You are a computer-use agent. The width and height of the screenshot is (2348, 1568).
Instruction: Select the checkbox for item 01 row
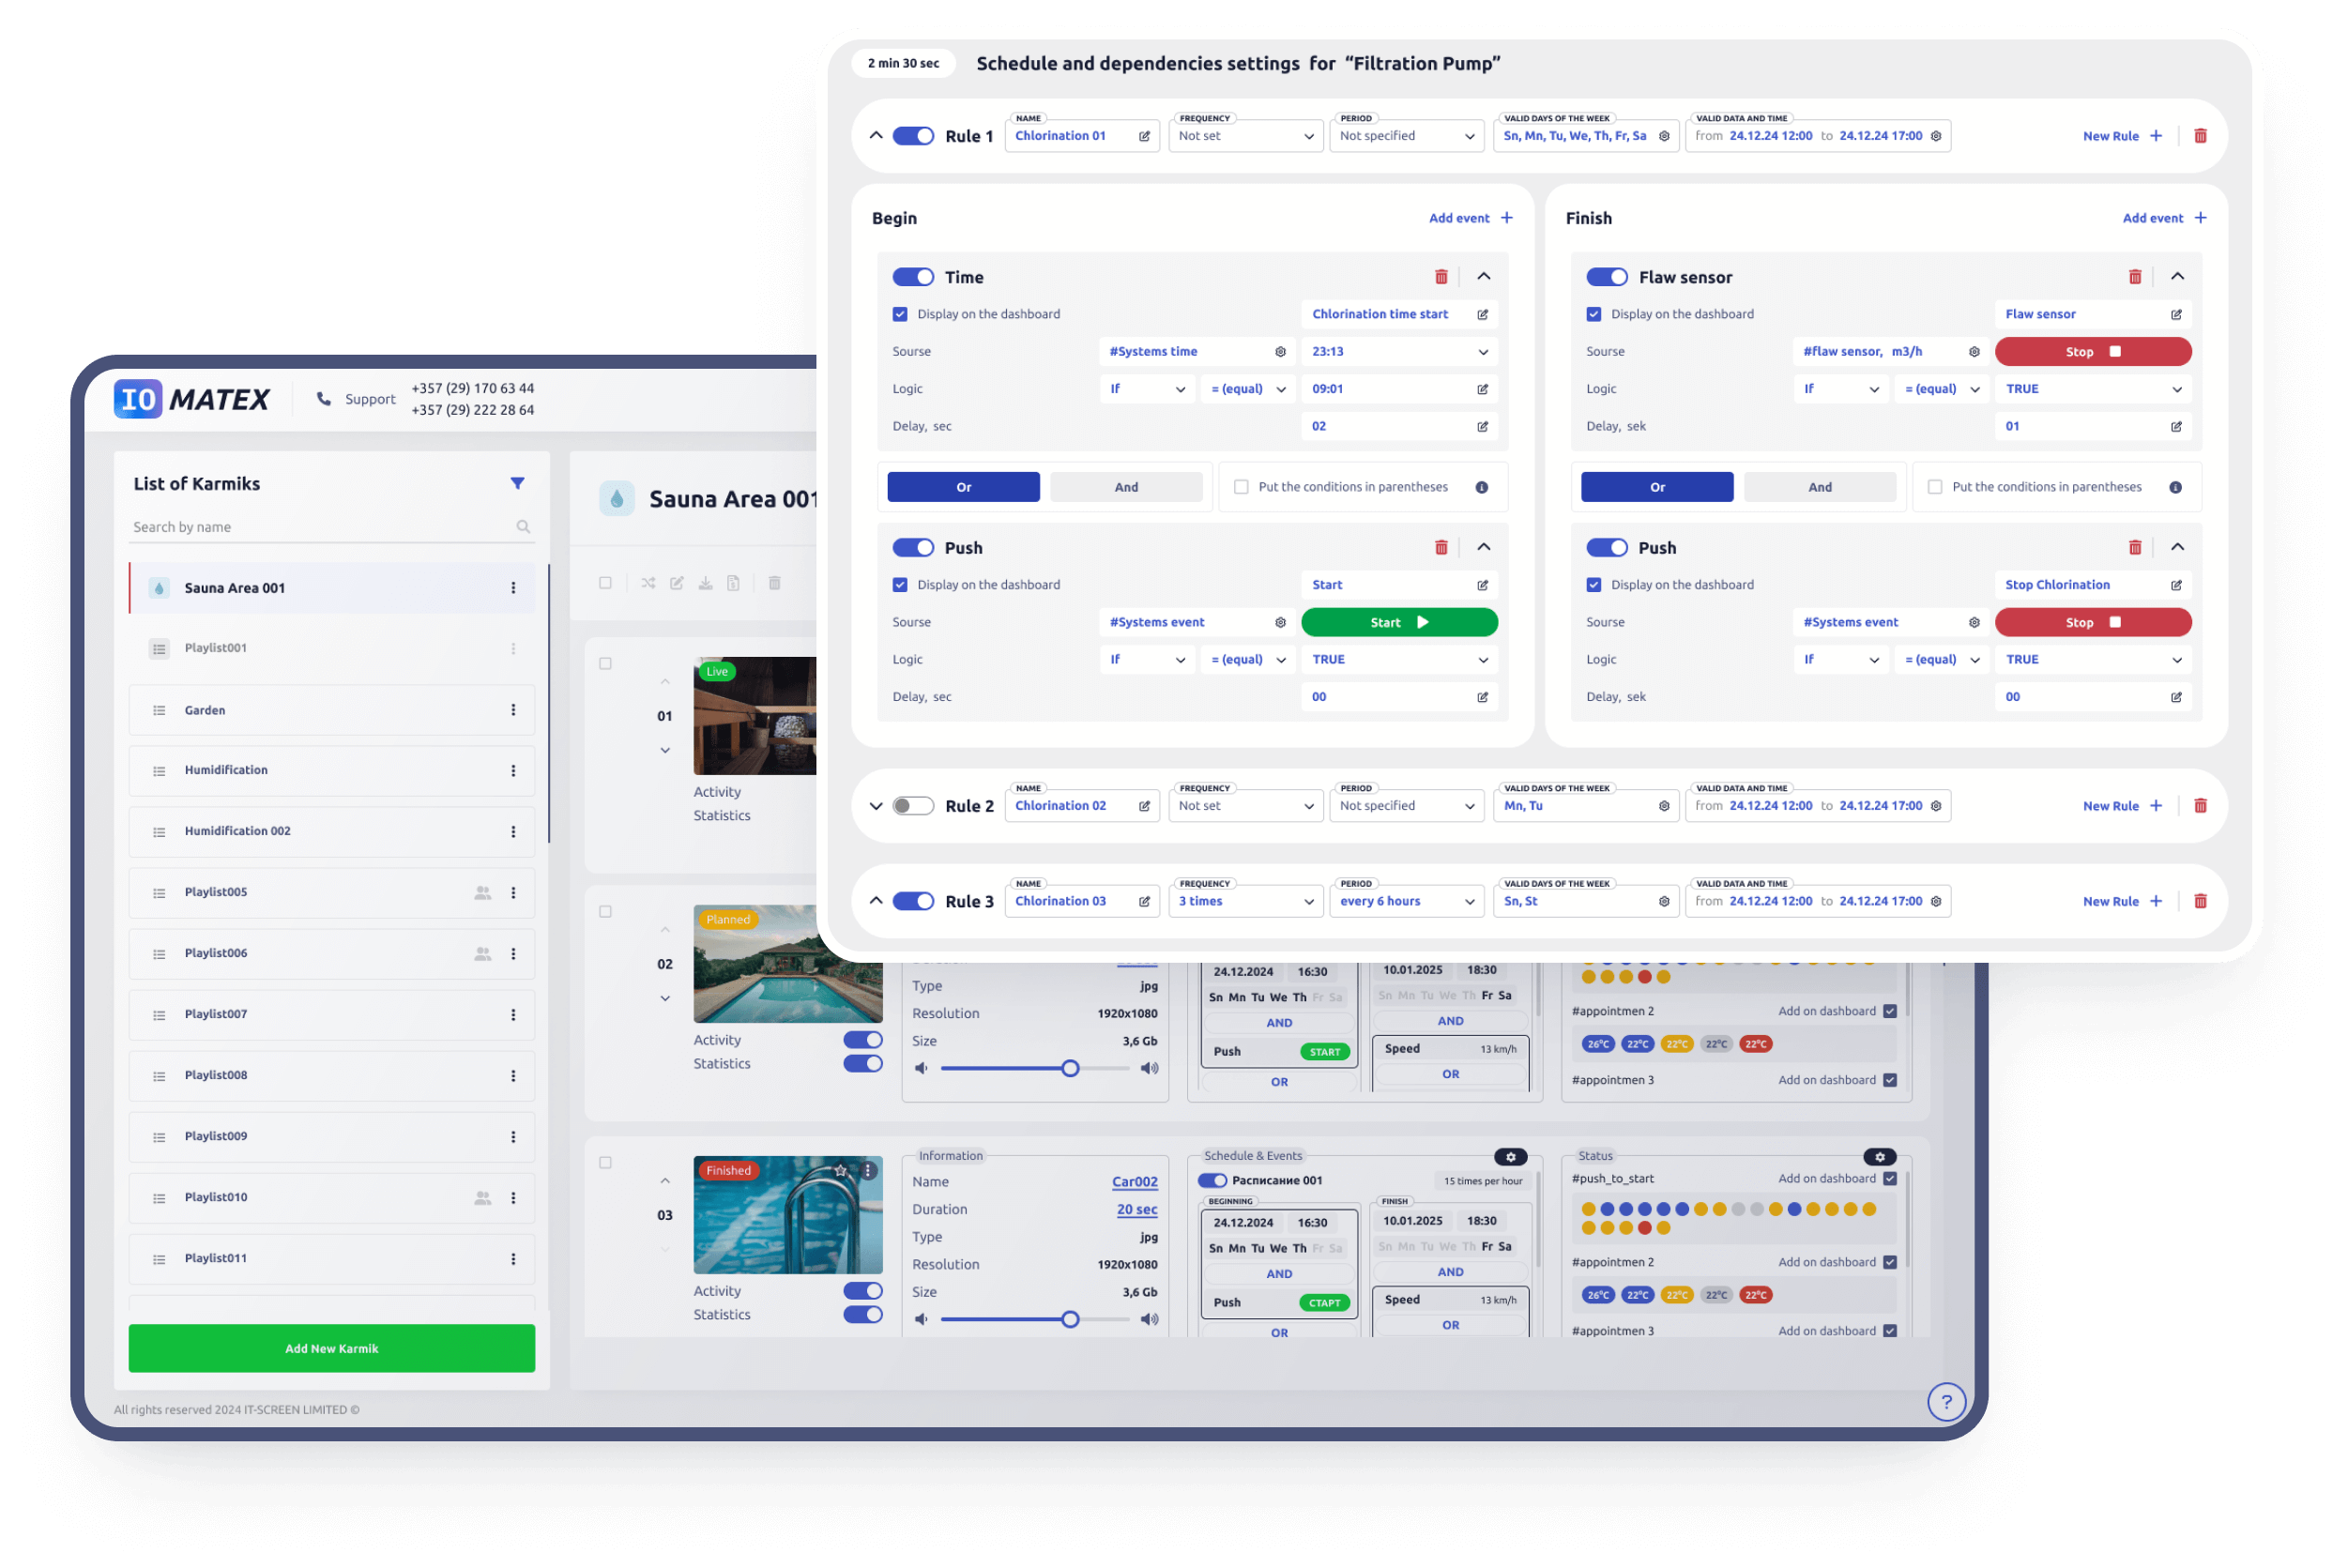click(605, 664)
